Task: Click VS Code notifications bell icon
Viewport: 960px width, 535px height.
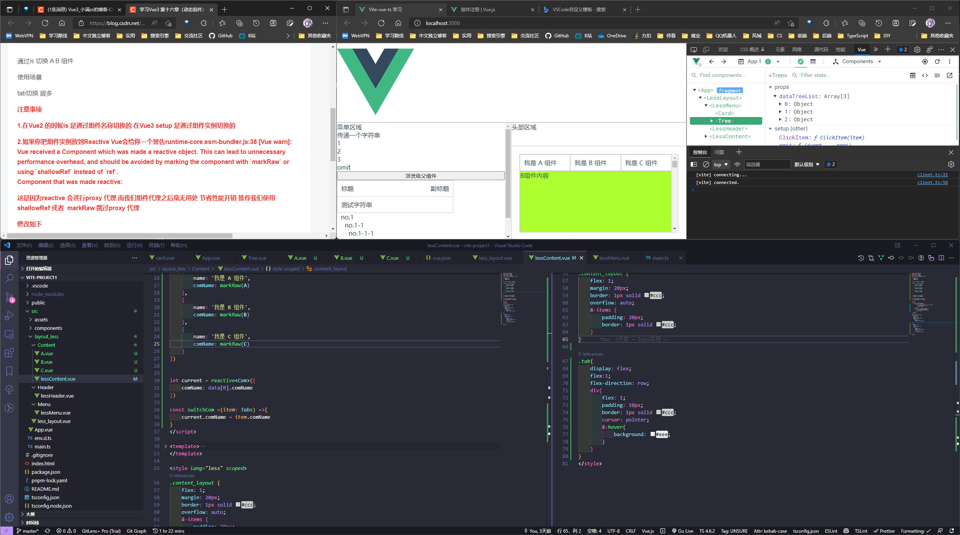Action: [952, 531]
